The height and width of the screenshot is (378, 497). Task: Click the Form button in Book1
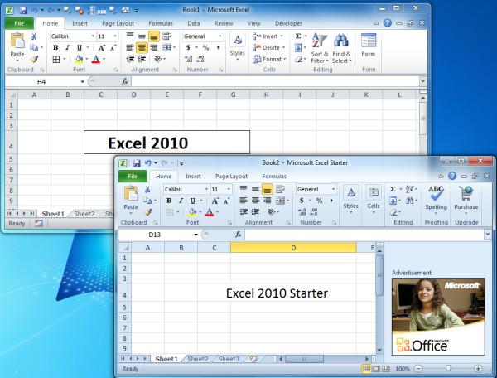coord(369,45)
